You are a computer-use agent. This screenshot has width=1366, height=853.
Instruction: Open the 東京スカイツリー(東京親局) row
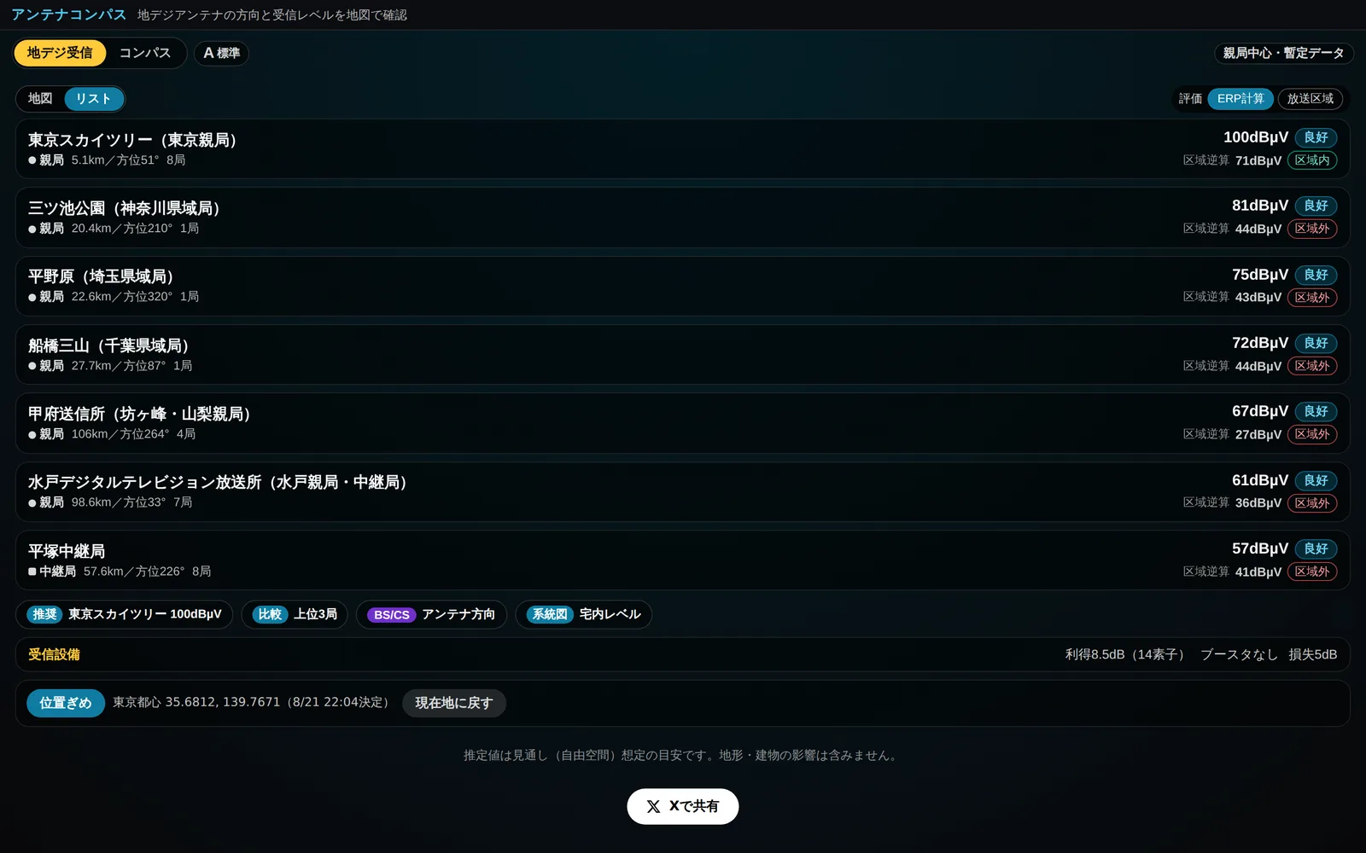pyautogui.click(x=682, y=148)
